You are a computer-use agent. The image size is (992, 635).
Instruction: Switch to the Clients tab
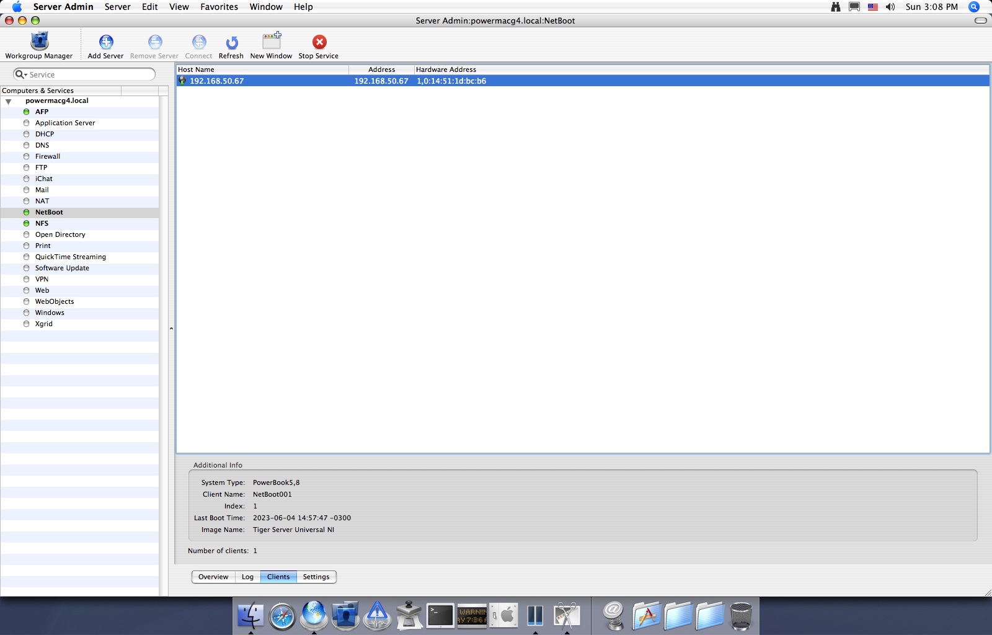click(278, 577)
